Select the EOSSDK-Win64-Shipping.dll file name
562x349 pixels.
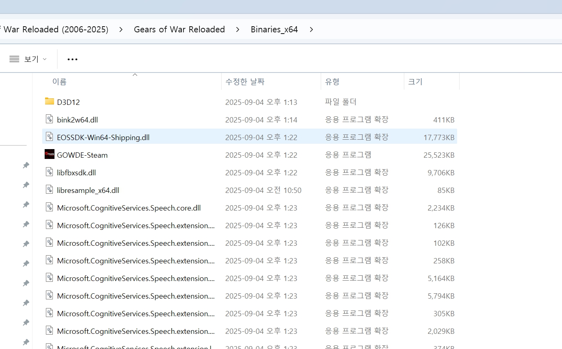pos(103,137)
